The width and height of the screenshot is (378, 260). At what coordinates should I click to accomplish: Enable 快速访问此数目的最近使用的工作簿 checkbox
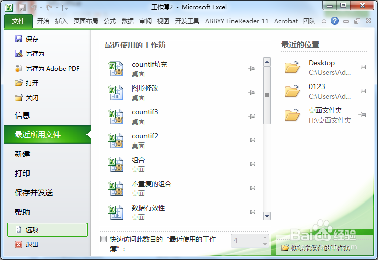pos(103,239)
